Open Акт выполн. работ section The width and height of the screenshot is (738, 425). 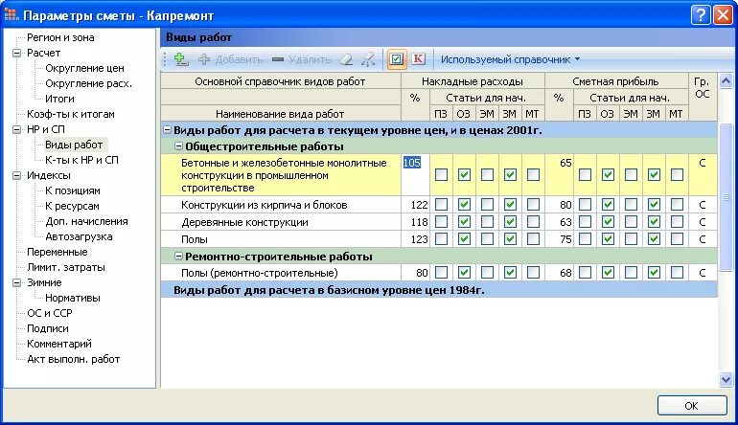[74, 359]
